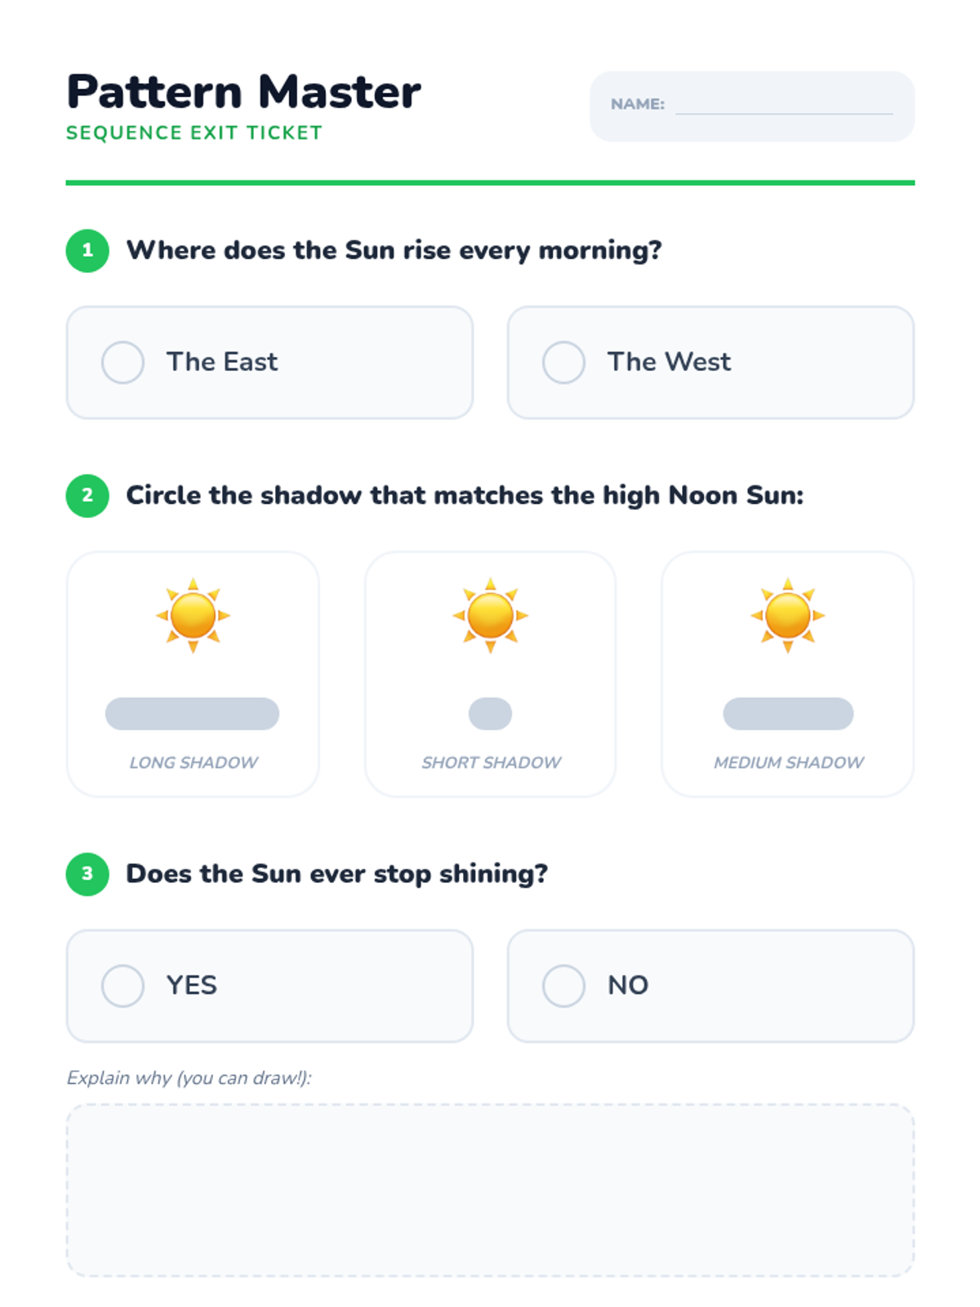Choose the YES radio button
This screenshot has width=980, height=1307.
coord(122,985)
